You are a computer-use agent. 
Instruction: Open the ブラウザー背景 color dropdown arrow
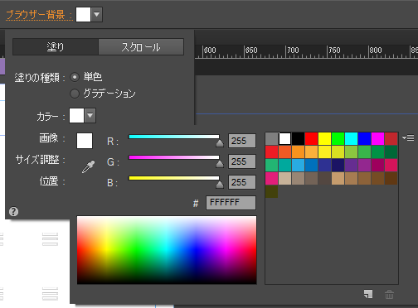[x=97, y=14]
